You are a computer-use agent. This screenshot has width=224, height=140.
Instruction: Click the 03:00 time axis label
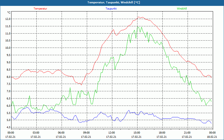pyautogui.click(x=36, y=133)
